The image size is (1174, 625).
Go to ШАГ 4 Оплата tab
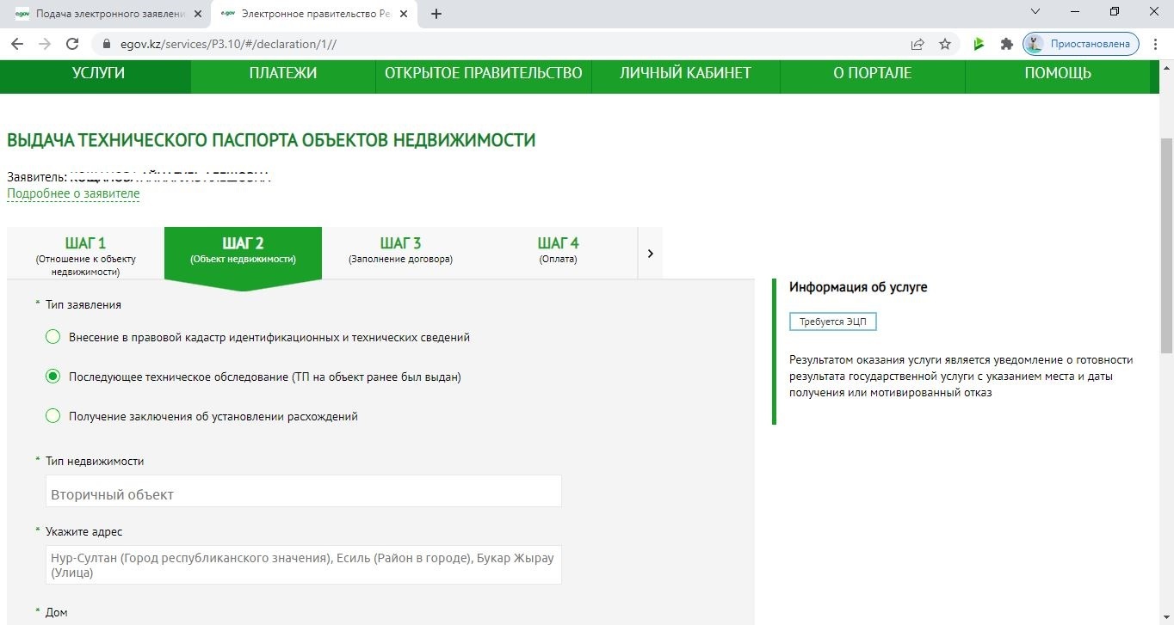558,254
